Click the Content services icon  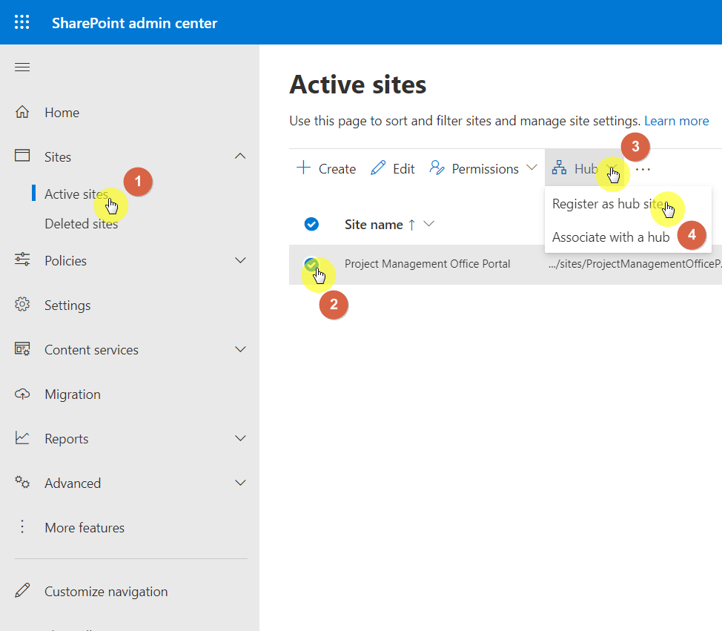click(22, 349)
